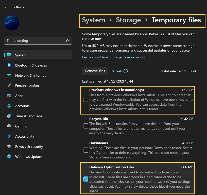Click the Recycle Bin heading
This screenshot has height=195, width=207.
[99, 119]
